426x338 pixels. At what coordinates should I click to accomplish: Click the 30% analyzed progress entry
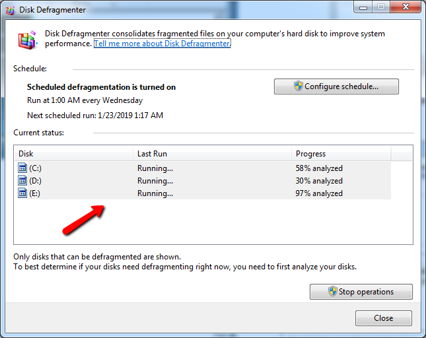[x=319, y=181]
